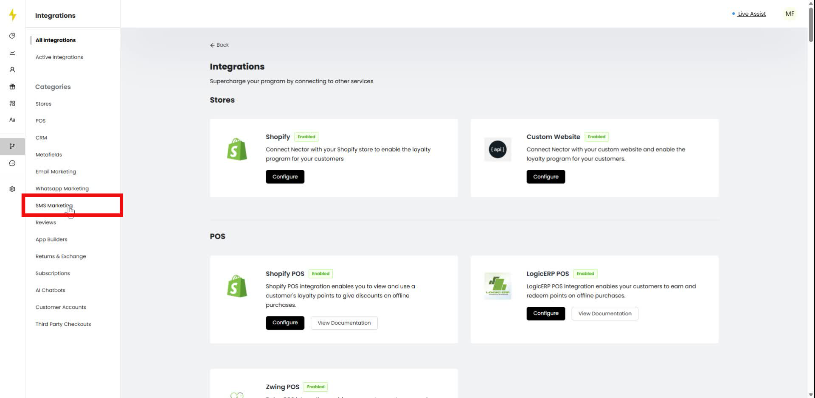This screenshot has width=815, height=398.
Task: Open the gift rewards icon in sidebar
Action: click(x=12, y=87)
